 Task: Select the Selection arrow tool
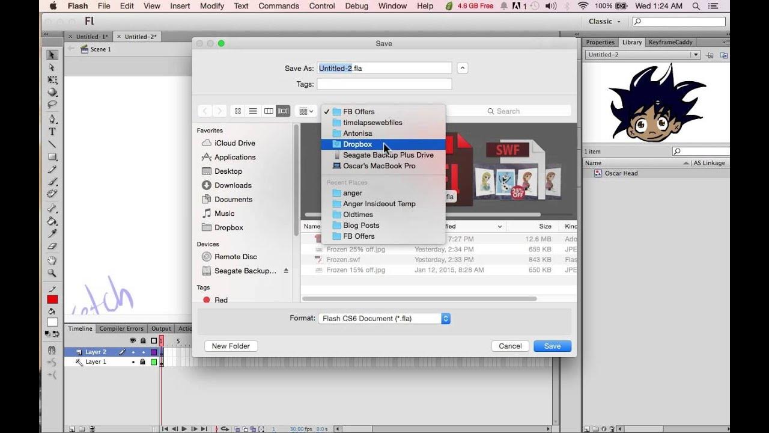[52, 55]
